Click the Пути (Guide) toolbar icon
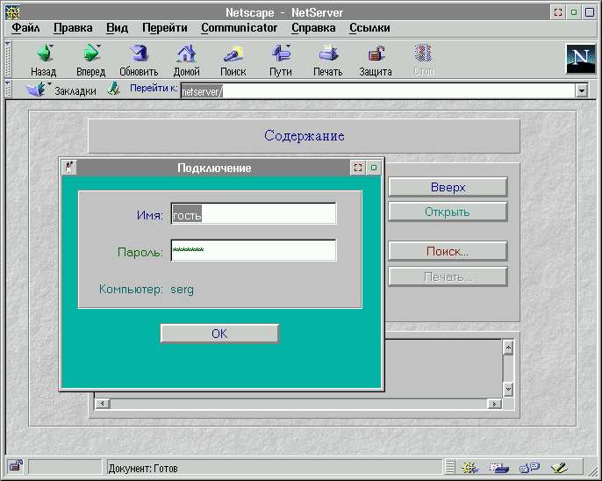Image resolution: width=602 pixels, height=481 pixels. click(281, 58)
